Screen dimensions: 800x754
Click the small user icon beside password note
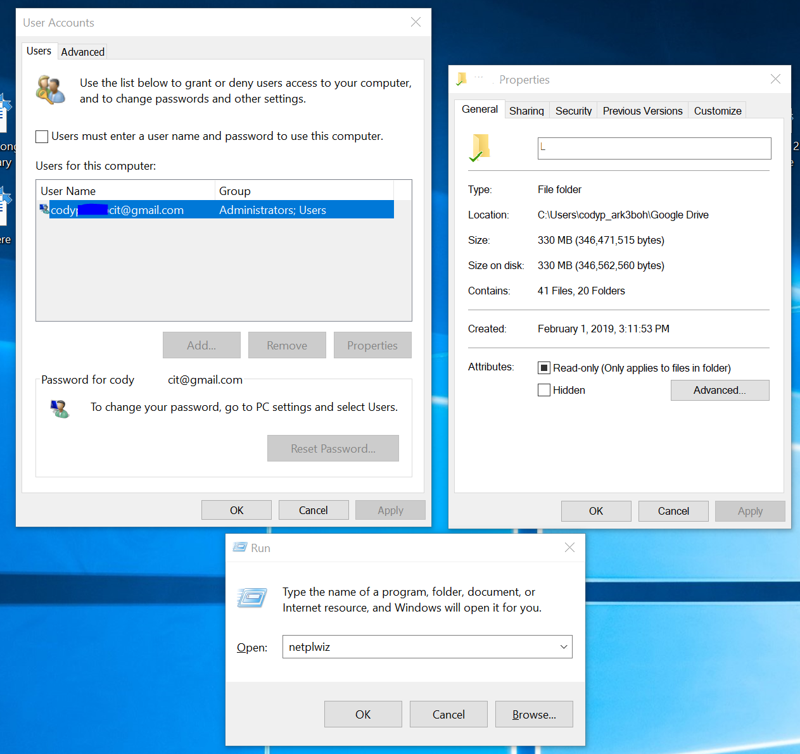[x=60, y=409]
